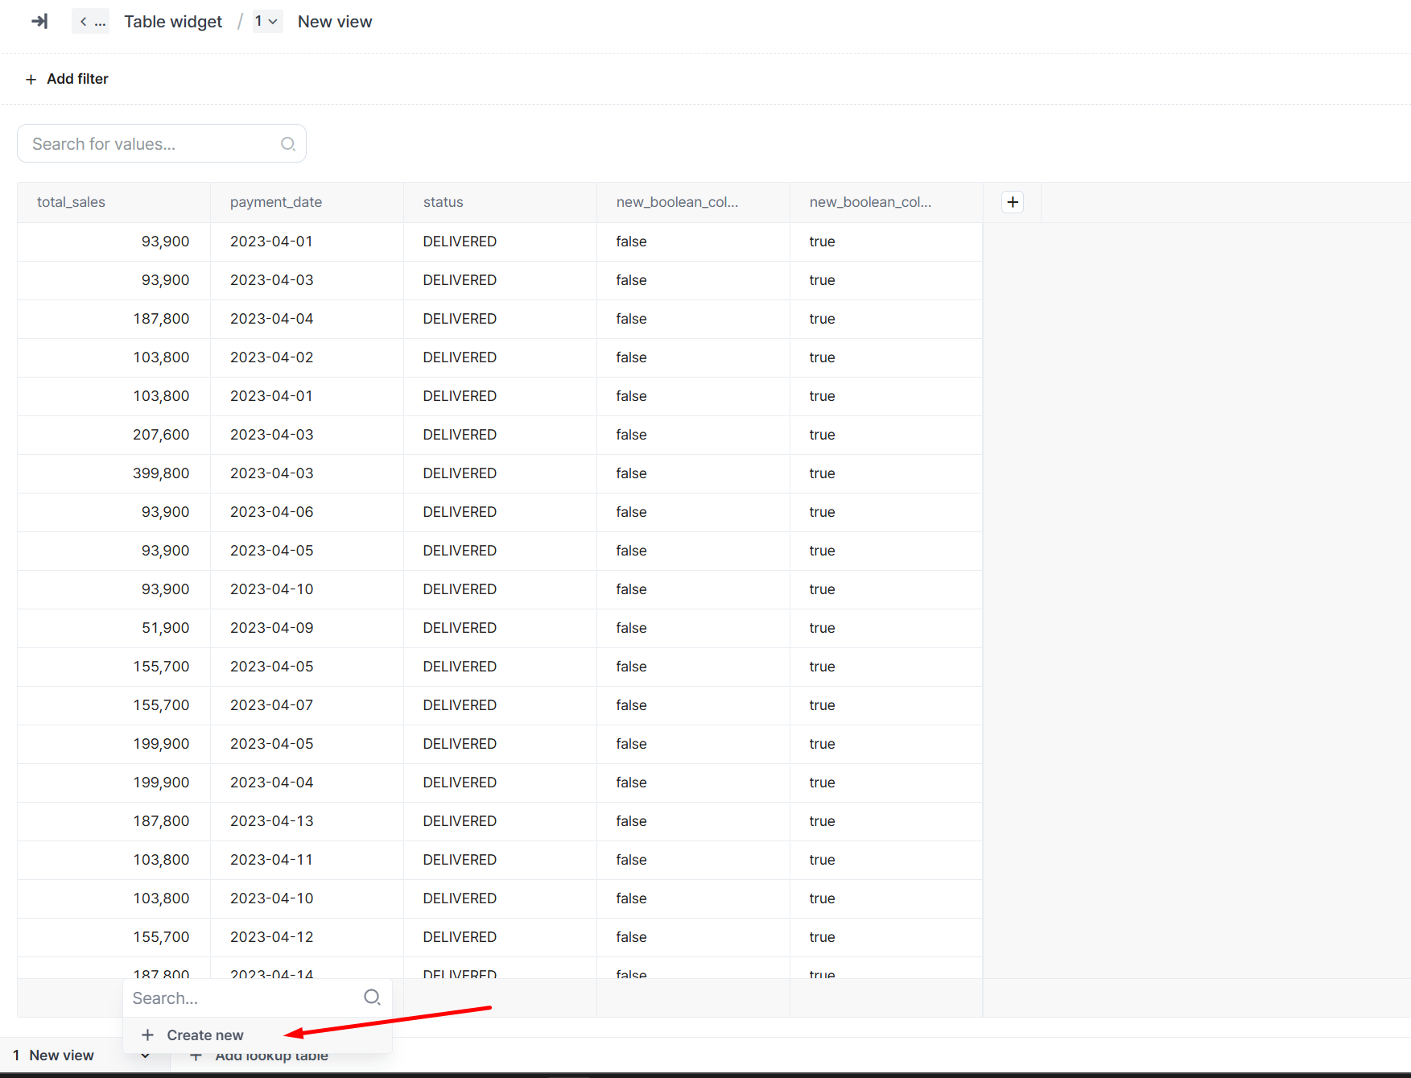This screenshot has width=1411, height=1078.
Task: Choose 'Create new' from the popup menu
Action: click(x=204, y=1035)
